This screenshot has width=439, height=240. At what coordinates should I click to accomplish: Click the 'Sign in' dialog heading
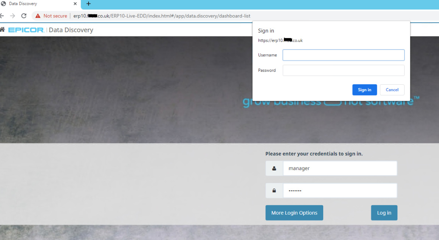pos(266,31)
